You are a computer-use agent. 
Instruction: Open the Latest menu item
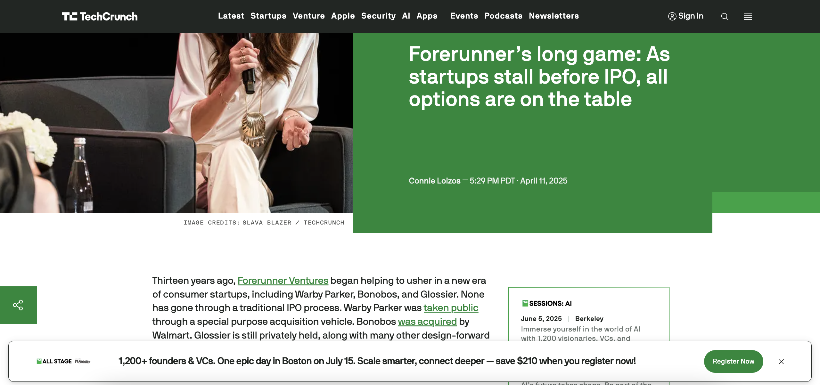click(231, 16)
